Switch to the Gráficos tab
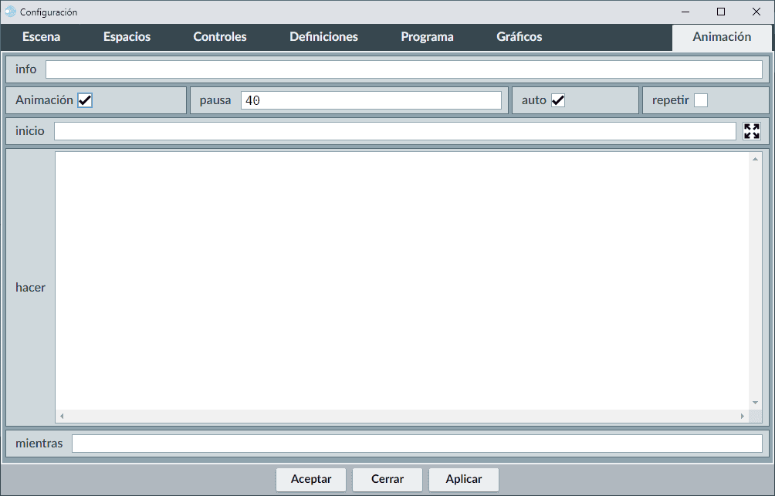The image size is (775, 496). pyautogui.click(x=519, y=37)
